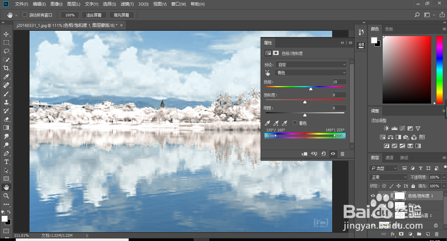The height and width of the screenshot is (241, 447).
Task: Click the add-to-sample eyedropper in Properties
Action: pyautogui.click(x=276, y=123)
